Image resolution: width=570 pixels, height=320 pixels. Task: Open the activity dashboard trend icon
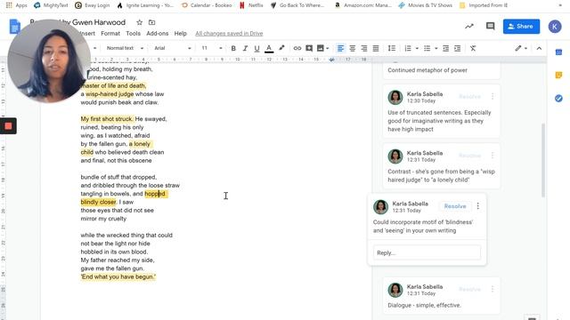pos(469,26)
